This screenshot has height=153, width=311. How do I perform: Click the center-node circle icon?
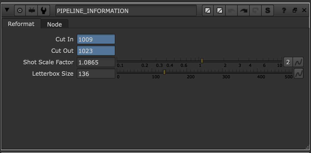click(x=20, y=11)
